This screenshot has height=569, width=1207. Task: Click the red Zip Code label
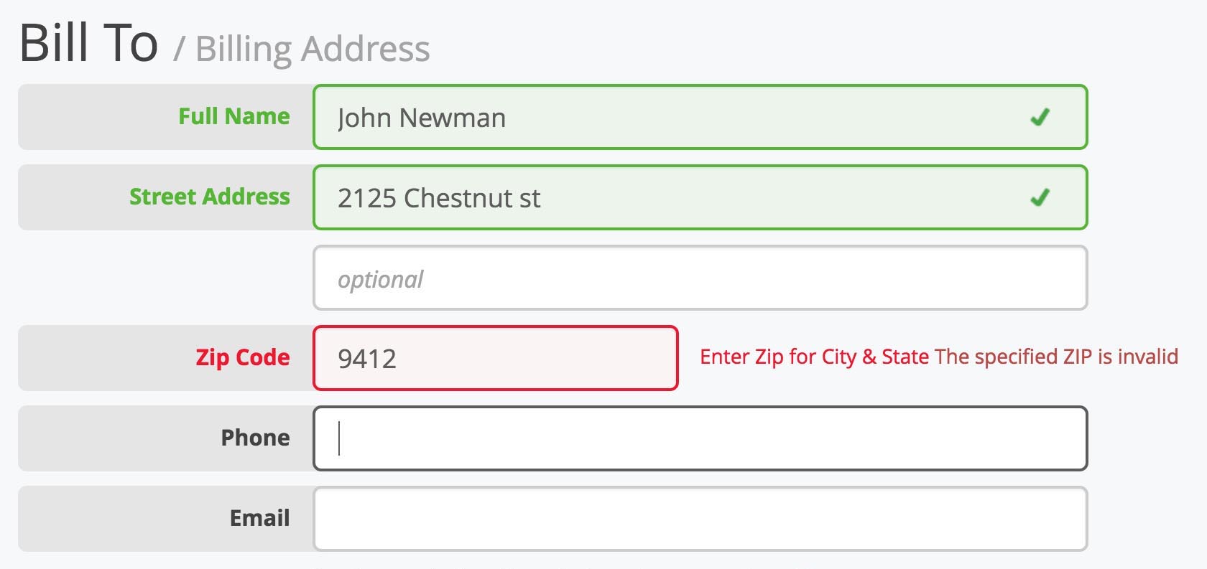coord(242,357)
